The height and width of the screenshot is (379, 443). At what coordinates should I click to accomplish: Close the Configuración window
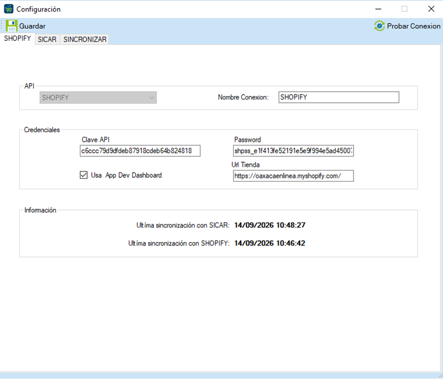point(431,9)
